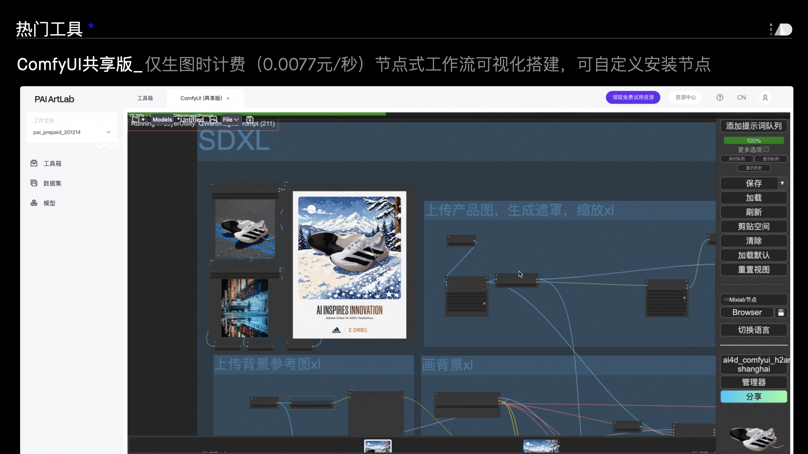Click the save disk icon in ComfyUI toolbar

[x=250, y=120]
